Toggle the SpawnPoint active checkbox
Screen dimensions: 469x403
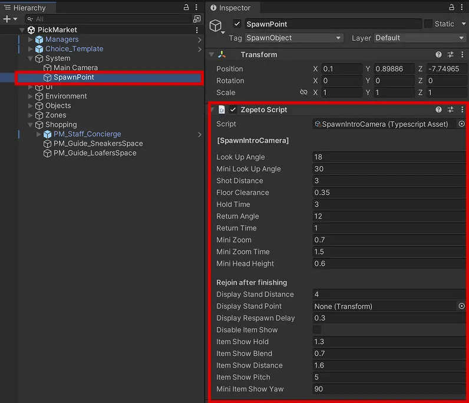(237, 24)
